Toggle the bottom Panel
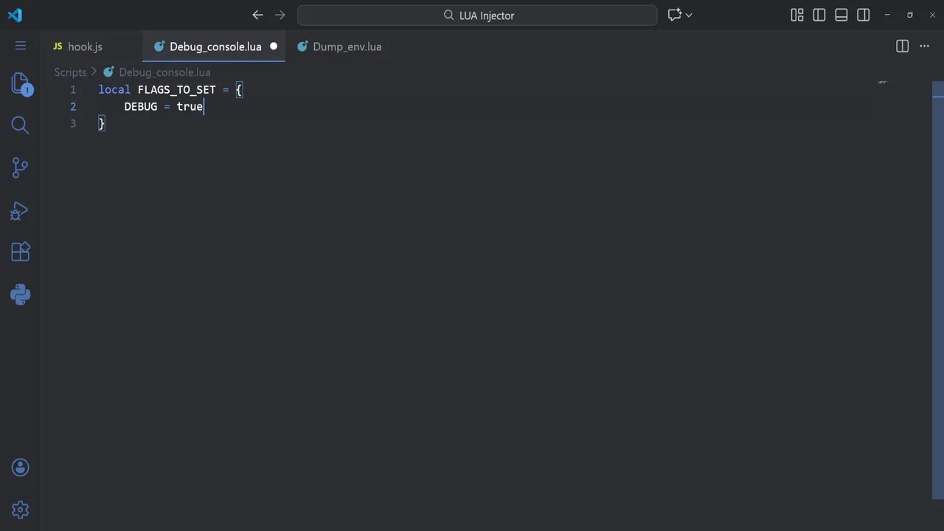The height and width of the screenshot is (531, 944). click(x=841, y=15)
